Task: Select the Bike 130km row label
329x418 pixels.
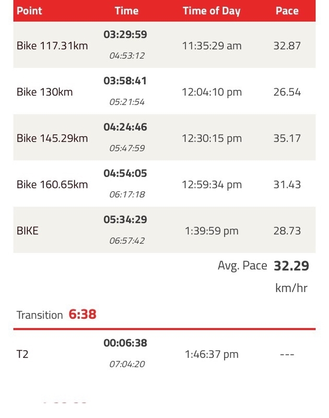Action: [x=44, y=92]
